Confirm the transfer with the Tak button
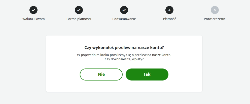 [147, 74]
